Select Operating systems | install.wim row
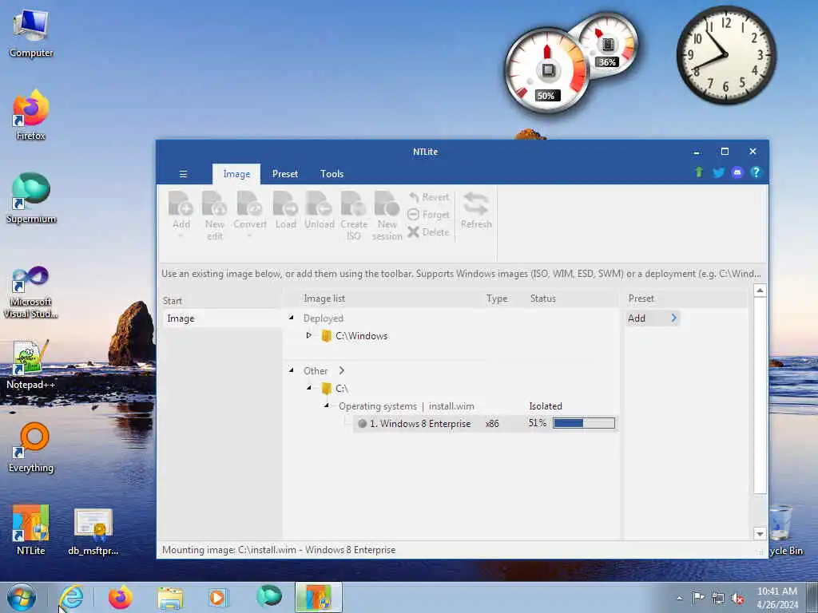 click(x=407, y=406)
